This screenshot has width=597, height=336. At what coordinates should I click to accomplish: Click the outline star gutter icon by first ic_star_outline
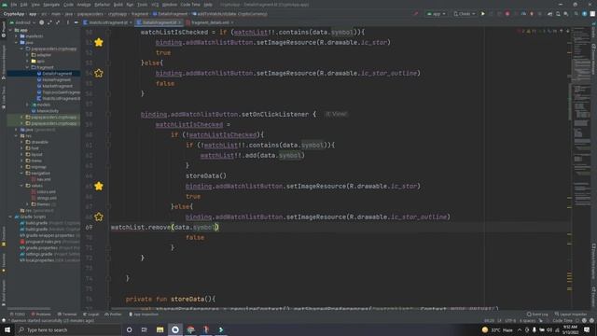click(99, 73)
